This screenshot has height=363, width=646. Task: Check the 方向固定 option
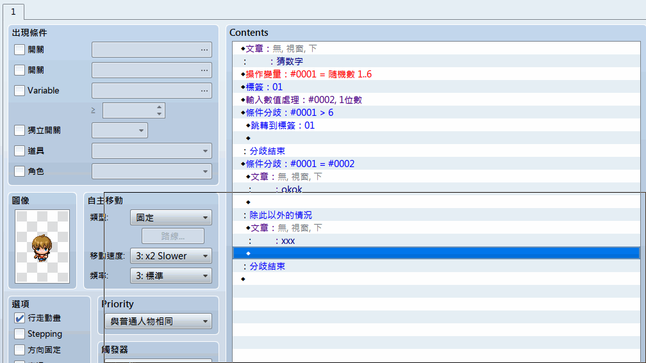tap(19, 350)
